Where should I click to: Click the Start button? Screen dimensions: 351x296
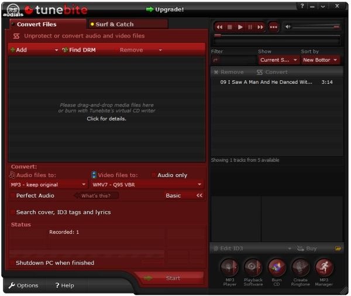click(171, 278)
